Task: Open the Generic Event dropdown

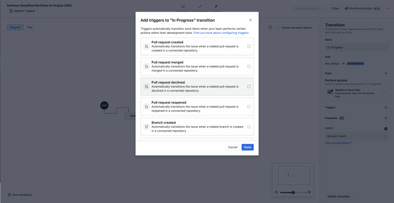Action: point(357,136)
